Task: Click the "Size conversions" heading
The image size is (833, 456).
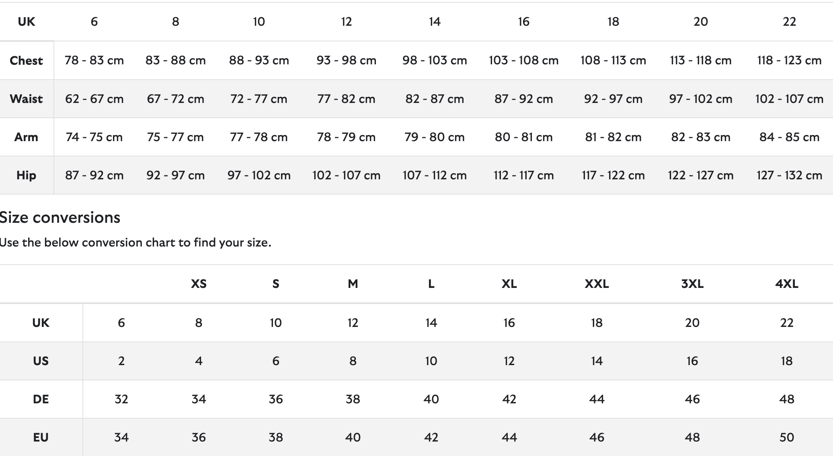Action: (x=60, y=218)
